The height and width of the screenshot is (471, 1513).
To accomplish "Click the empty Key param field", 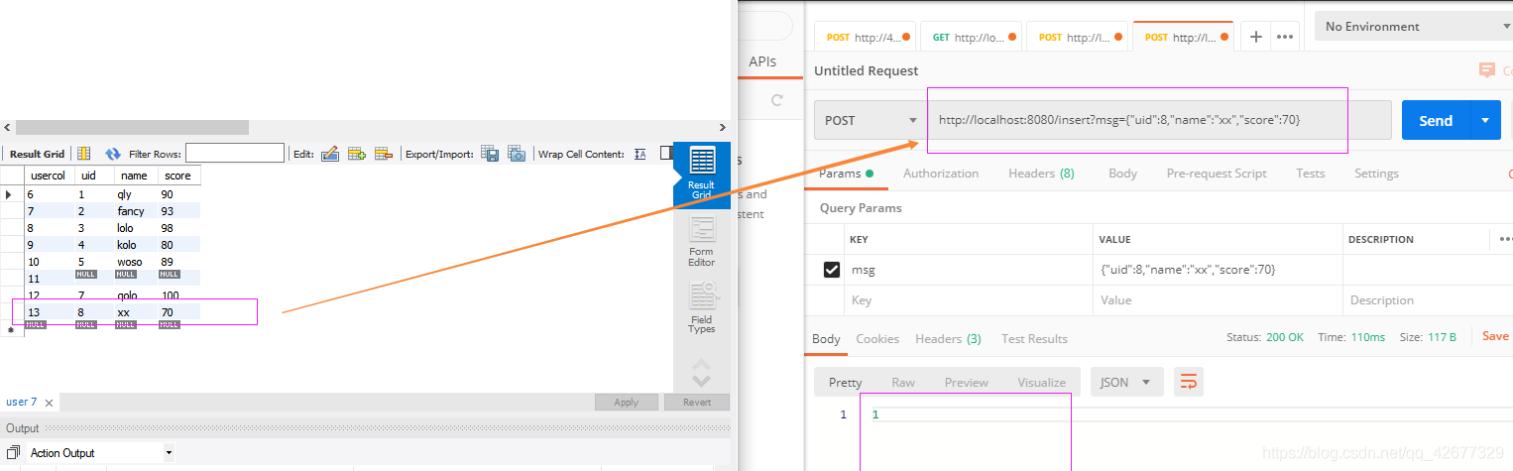I will [x=970, y=300].
